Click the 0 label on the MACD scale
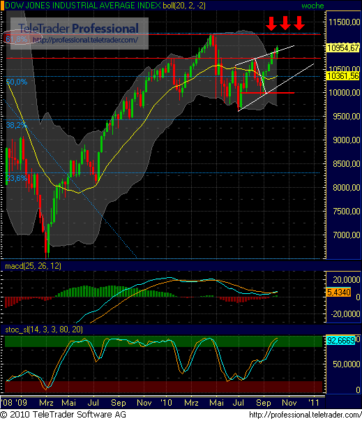362x421 pixels. click(x=357, y=297)
